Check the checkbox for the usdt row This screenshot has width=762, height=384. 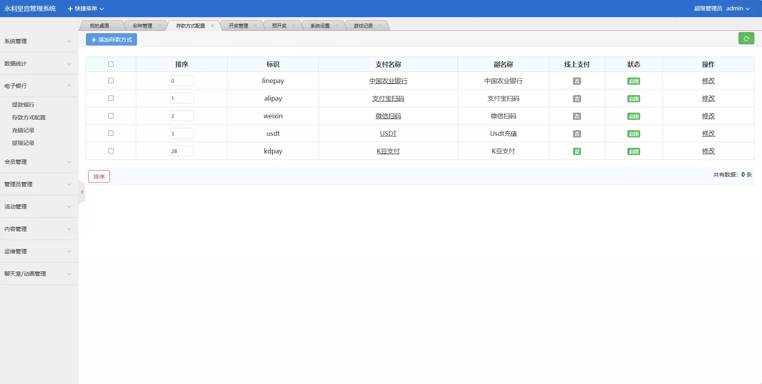click(111, 133)
